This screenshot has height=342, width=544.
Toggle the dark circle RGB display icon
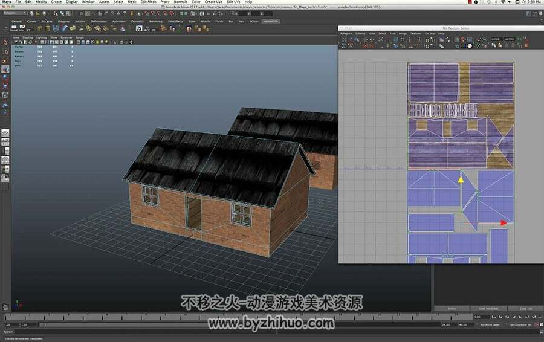(464, 45)
